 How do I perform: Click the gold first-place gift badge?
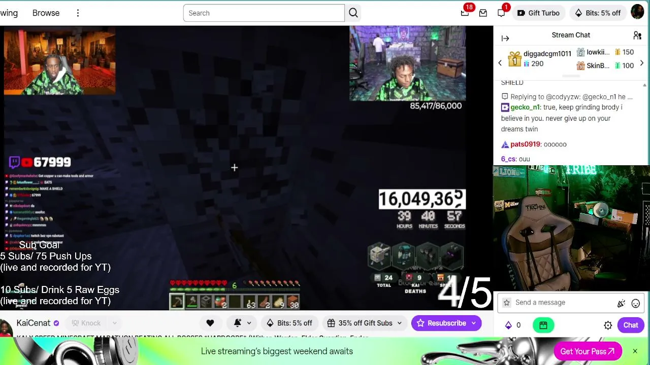514,59
